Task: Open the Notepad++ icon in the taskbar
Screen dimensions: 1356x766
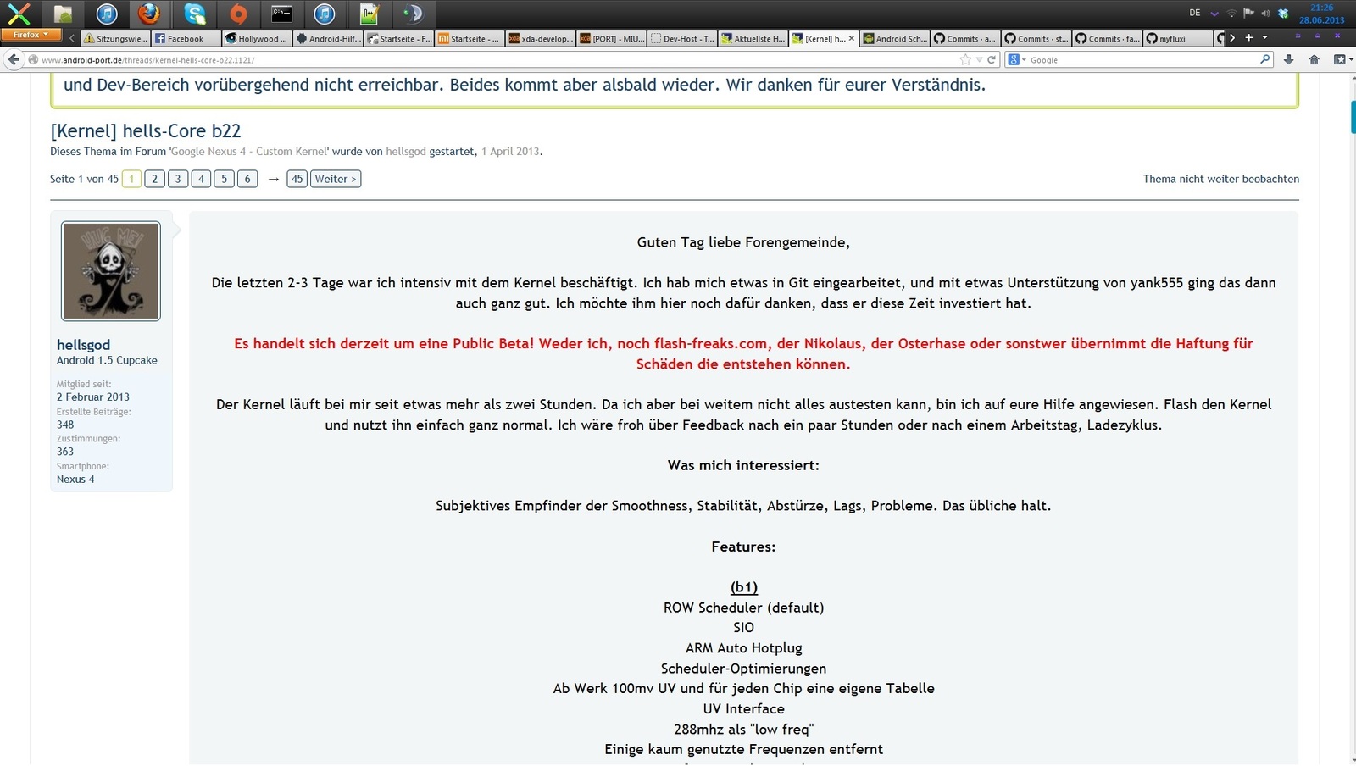Action: 369,14
